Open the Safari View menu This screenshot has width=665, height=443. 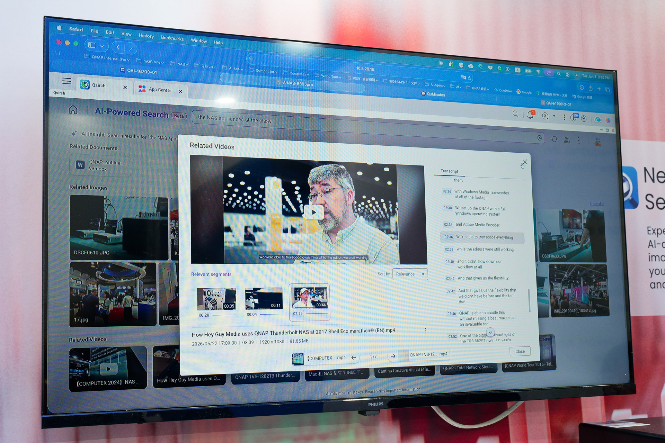tap(126, 34)
